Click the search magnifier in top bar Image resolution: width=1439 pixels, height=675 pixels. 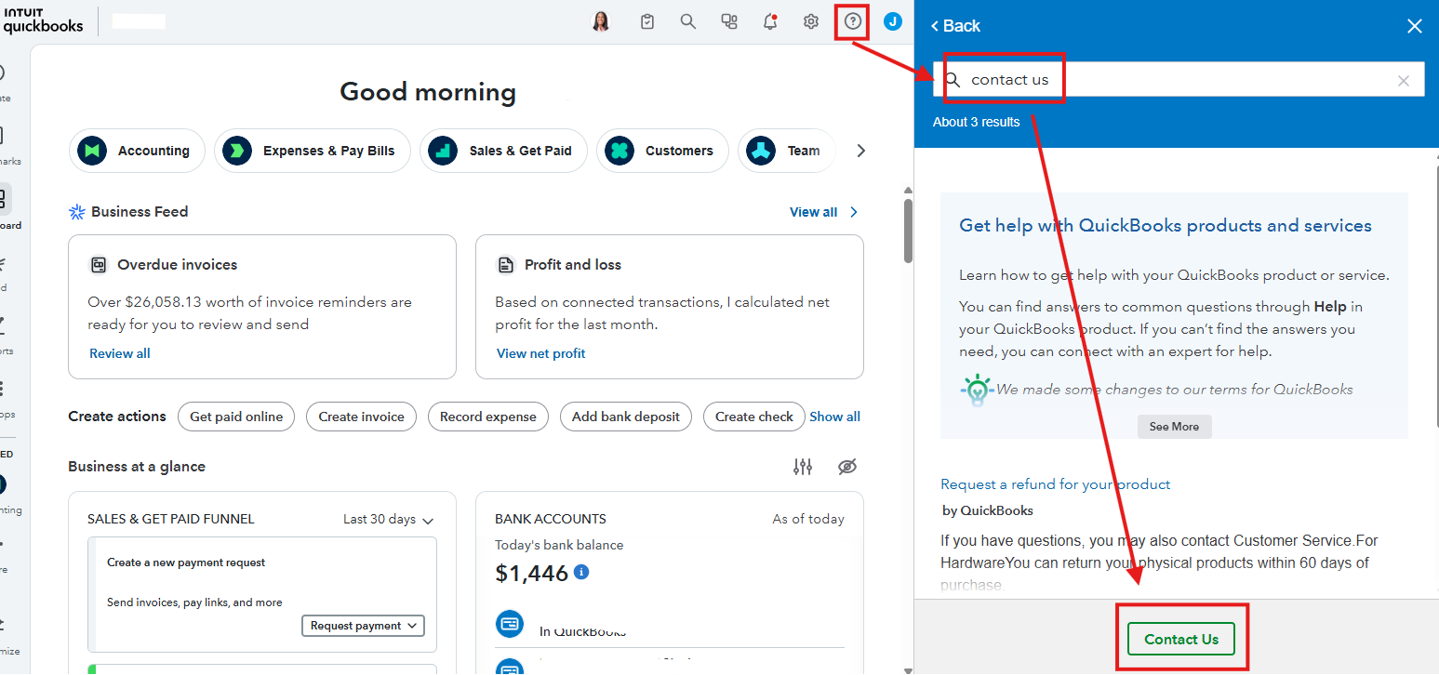[x=688, y=21]
